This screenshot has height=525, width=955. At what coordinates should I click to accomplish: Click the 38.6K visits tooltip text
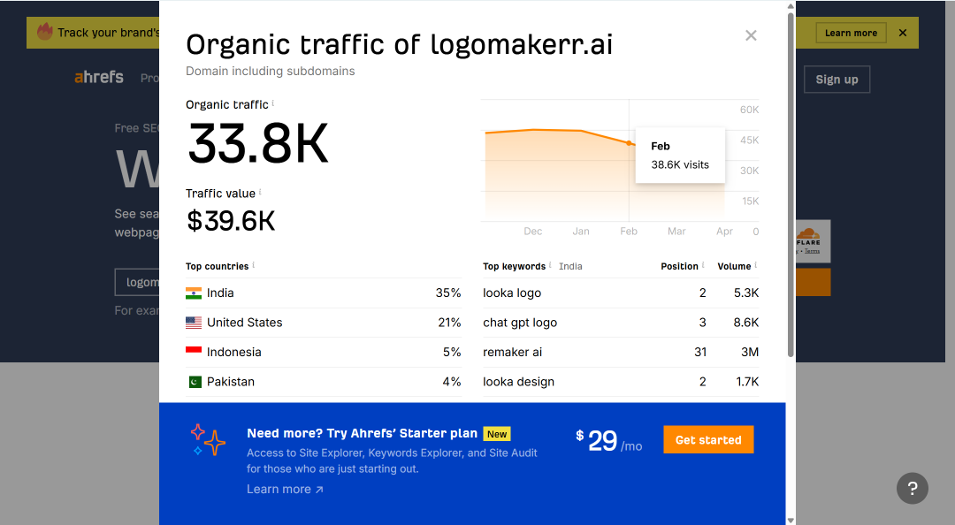coord(680,165)
